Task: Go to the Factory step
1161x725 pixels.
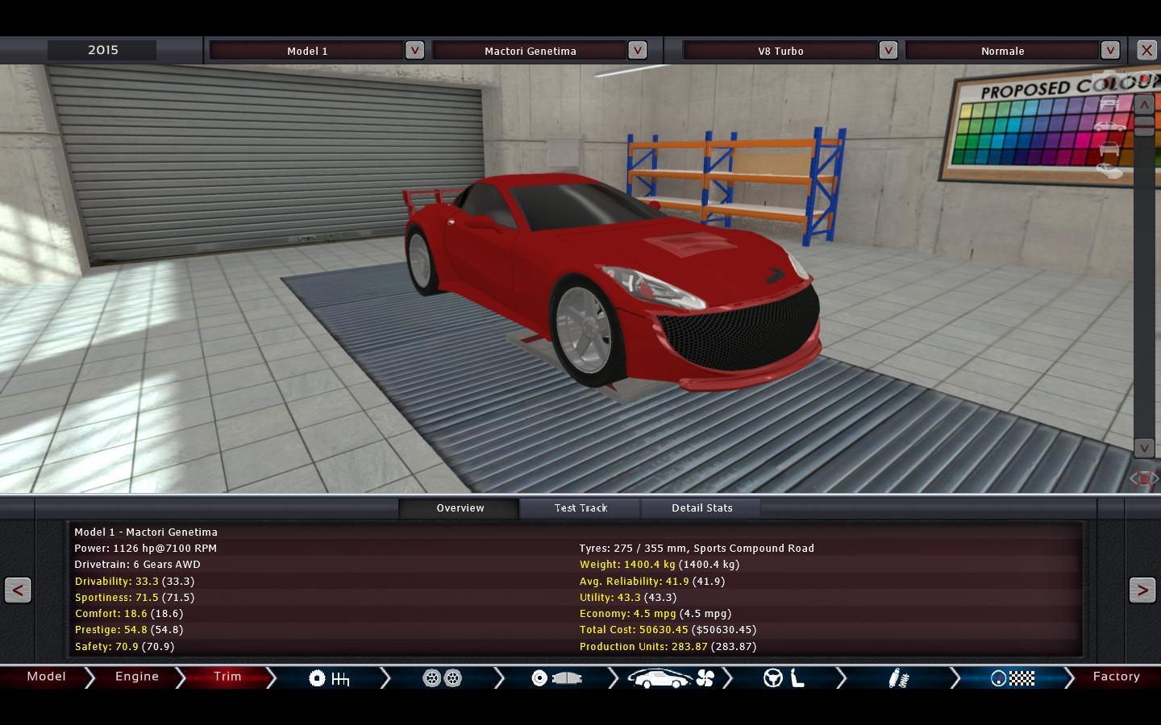Action: click(x=1116, y=677)
